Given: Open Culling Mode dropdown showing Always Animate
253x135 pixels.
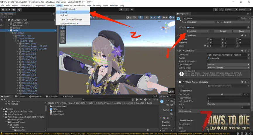Looking at the screenshot, I should click(228, 68).
